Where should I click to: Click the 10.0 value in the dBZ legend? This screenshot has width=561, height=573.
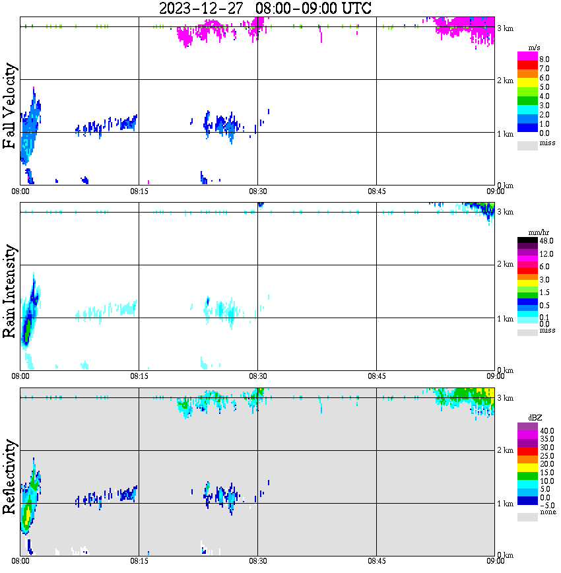(x=546, y=481)
